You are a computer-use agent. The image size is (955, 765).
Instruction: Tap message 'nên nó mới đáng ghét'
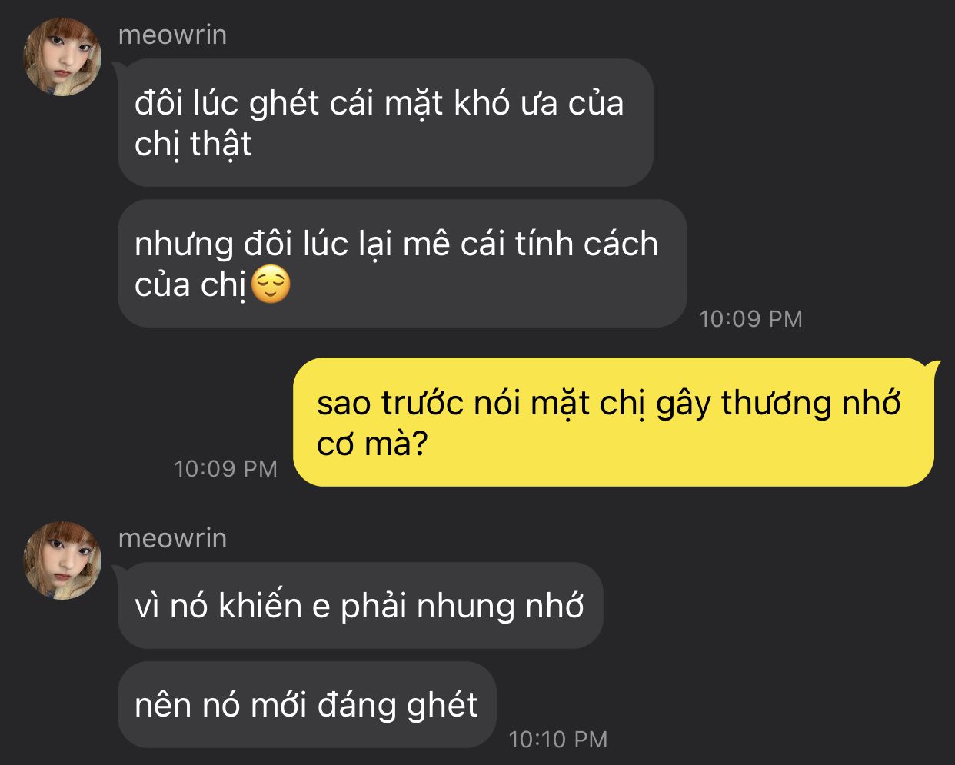click(x=307, y=705)
